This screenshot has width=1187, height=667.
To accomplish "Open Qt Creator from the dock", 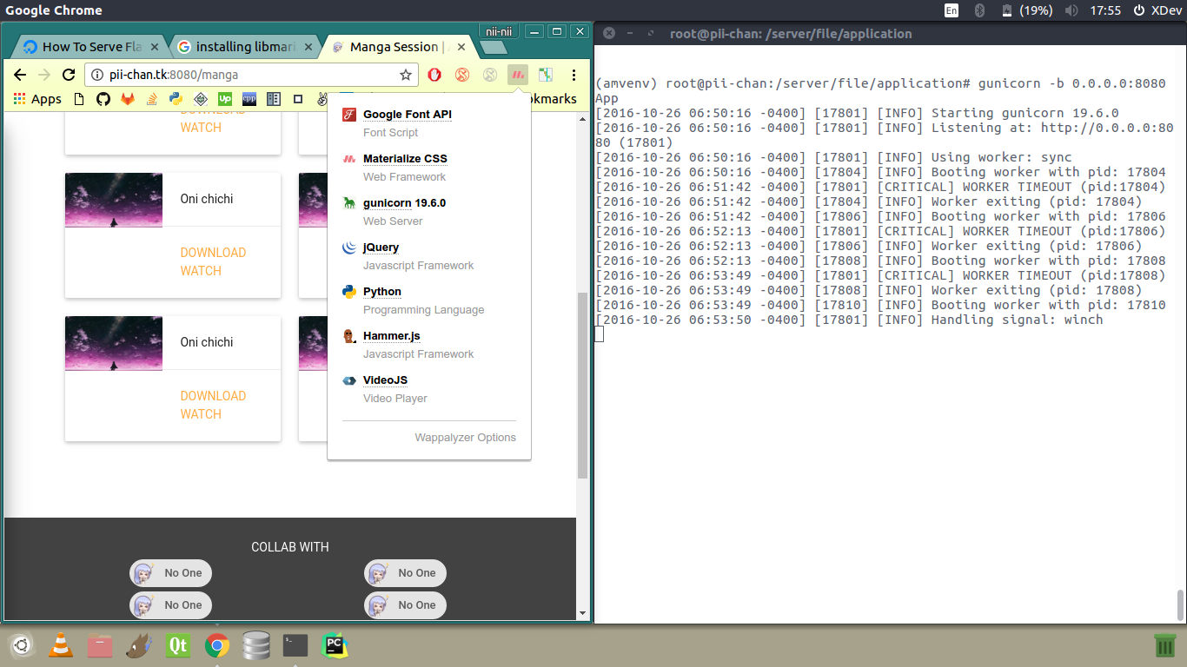I will click(x=178, y=645).
